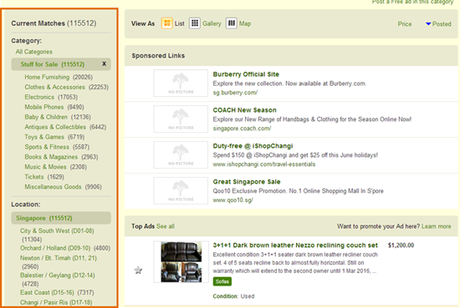
Task: Filter by Newton / Bt. Timah location
Action: pyautogui.click(x=59, y=258)
